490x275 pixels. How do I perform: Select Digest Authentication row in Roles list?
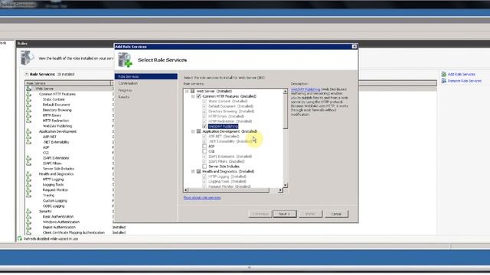(59, 228)
